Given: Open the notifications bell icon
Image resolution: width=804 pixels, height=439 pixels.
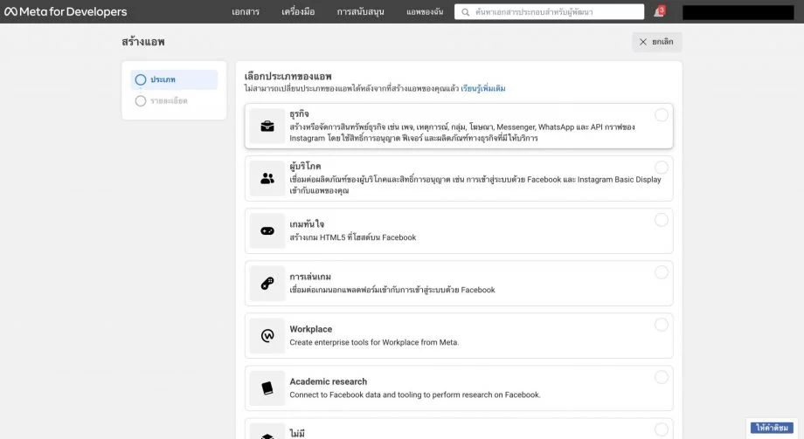Looking at the screenshot, I should [x=659, y=11].
